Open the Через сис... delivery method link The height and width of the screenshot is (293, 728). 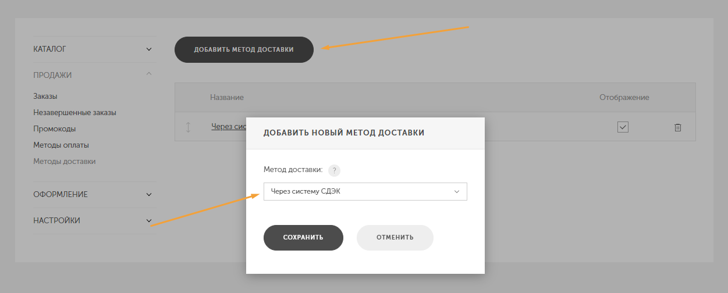229,127
